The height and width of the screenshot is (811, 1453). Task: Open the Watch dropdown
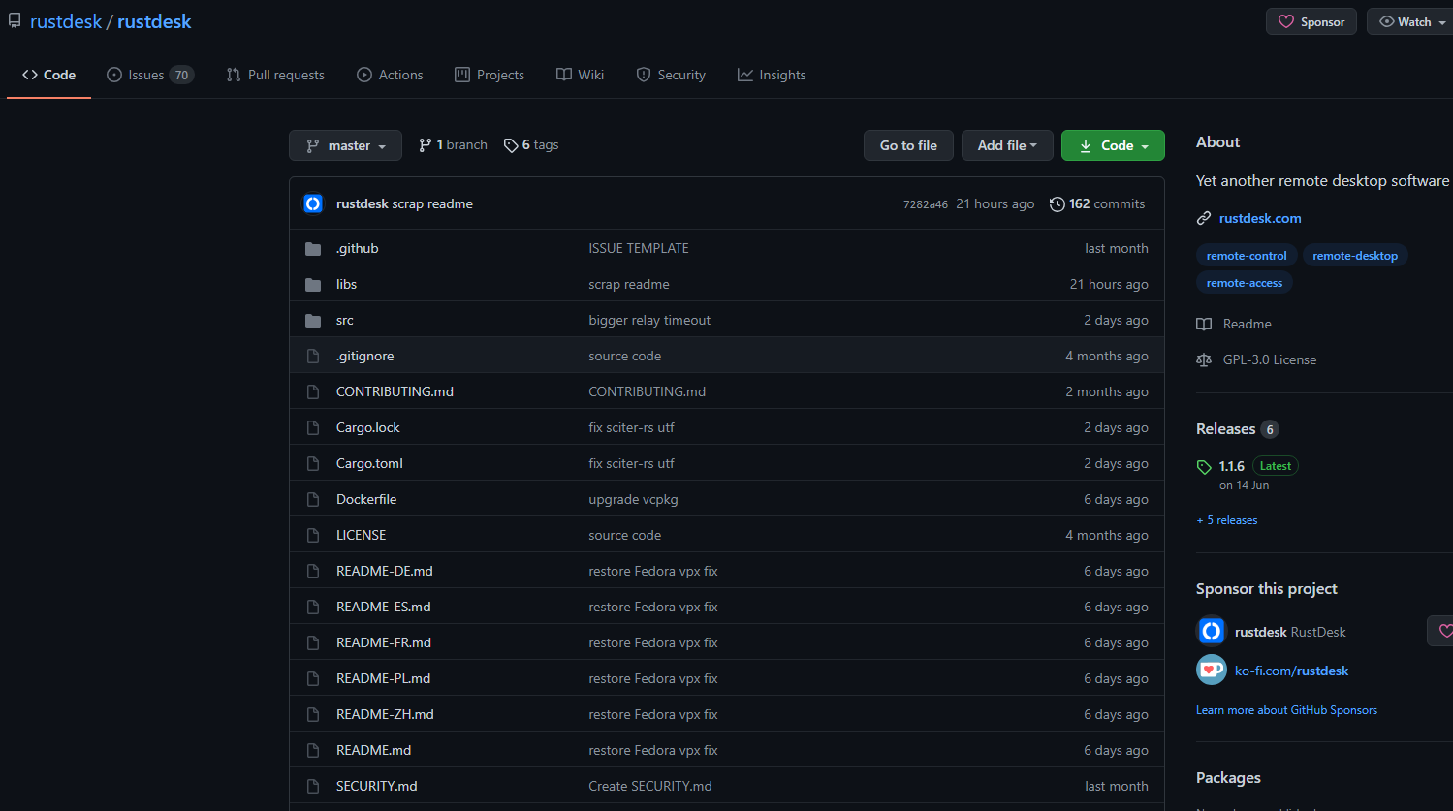click(x=1411, y=21)
